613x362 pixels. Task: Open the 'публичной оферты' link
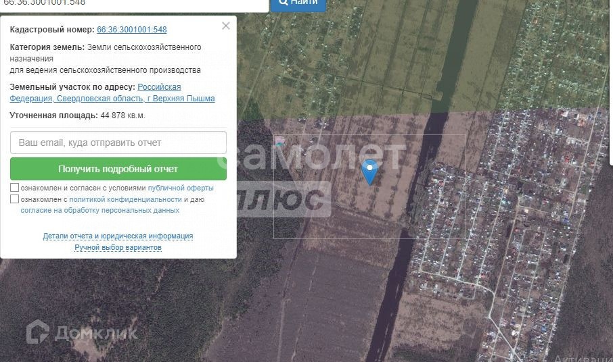click(x=181, y=188)
